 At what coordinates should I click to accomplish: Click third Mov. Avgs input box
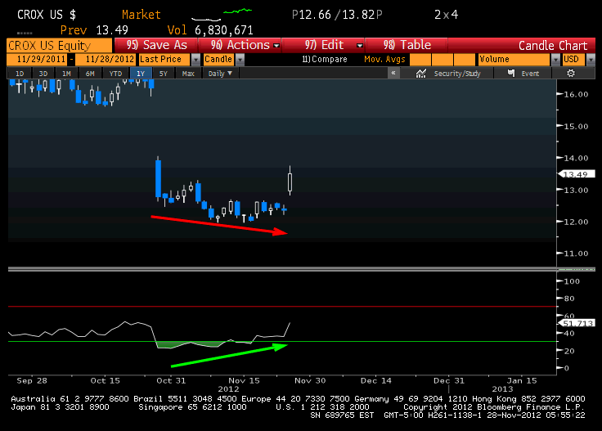(465, 59)
